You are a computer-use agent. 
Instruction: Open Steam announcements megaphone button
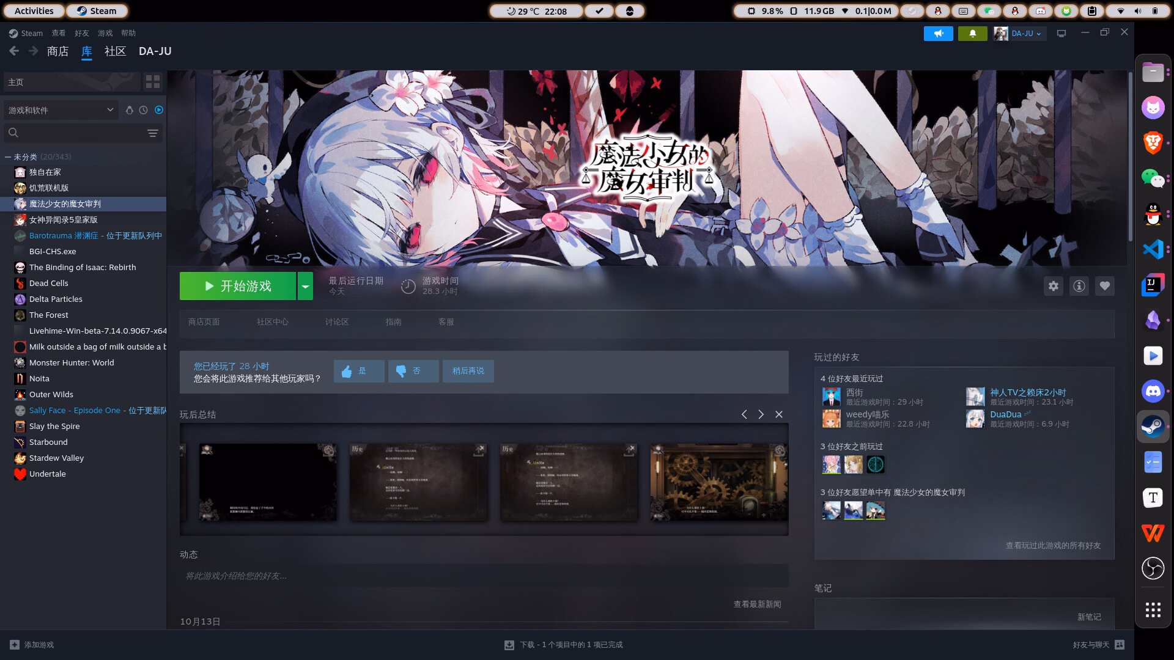[939, 34]
